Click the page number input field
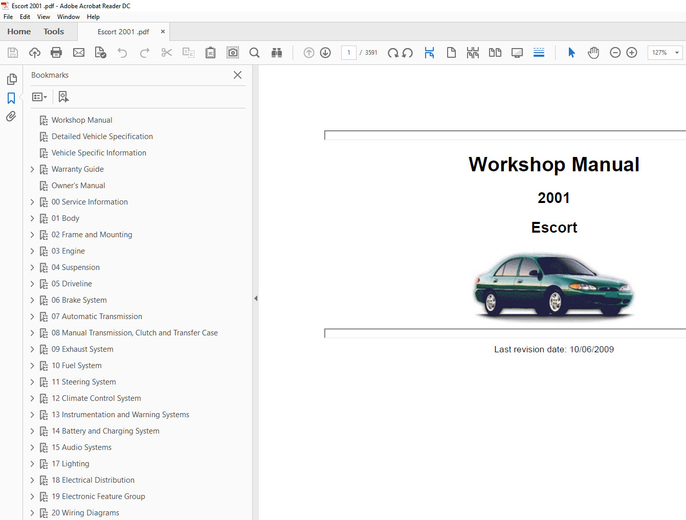The height and width of the screenshot is (520, 686). pos(349,53)
